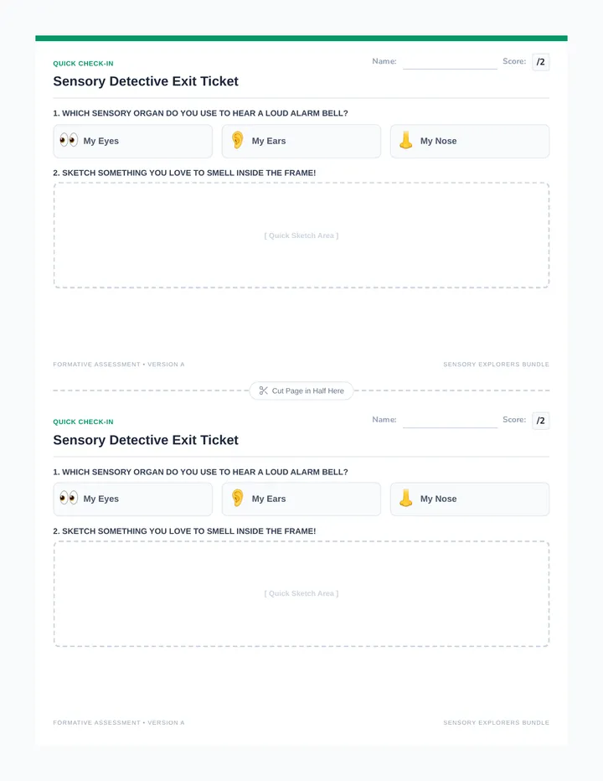Click the nose emoji in bottom ticket

tap(406, 498)
